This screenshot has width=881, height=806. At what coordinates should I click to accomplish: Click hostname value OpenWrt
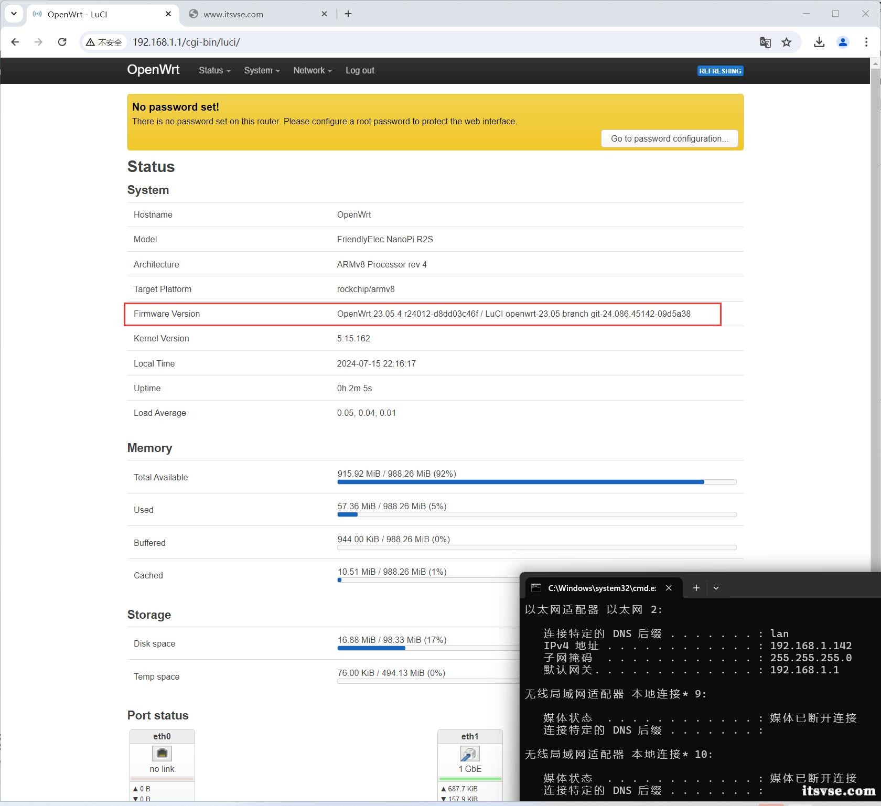pos(354,214)
